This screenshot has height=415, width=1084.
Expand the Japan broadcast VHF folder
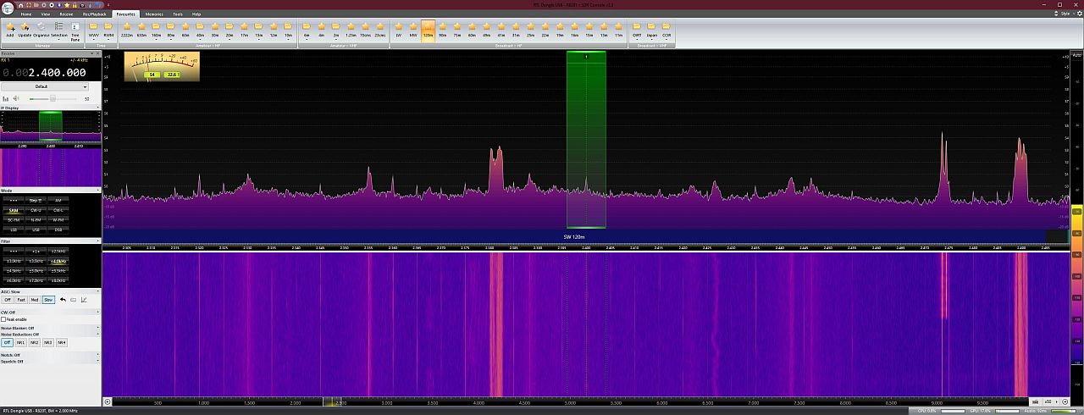pos(651,28)
